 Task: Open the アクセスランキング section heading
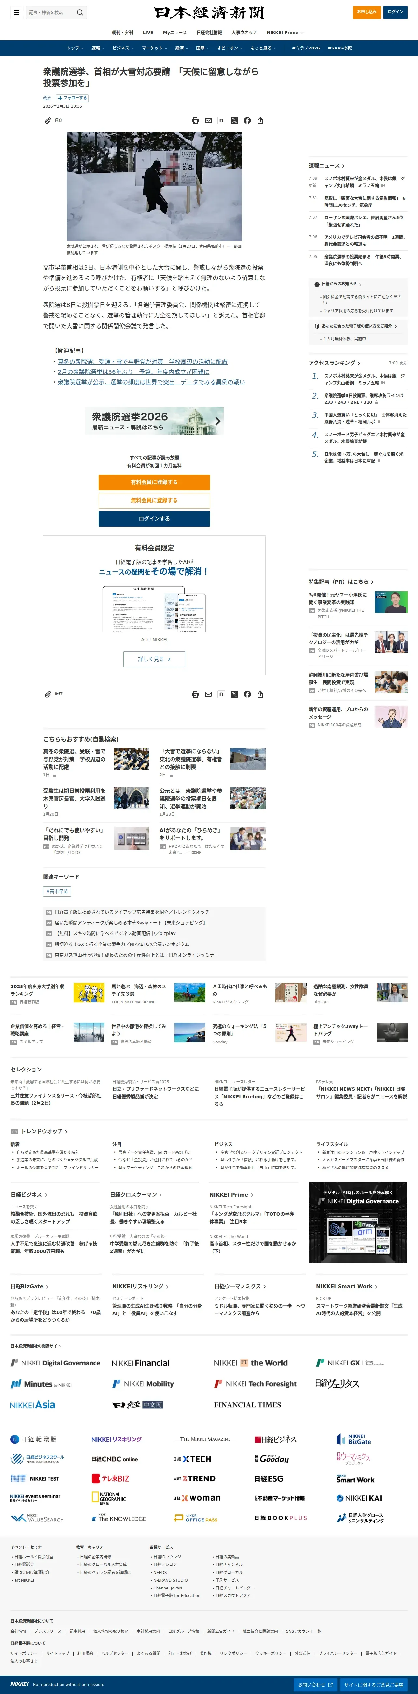[335, 363]
